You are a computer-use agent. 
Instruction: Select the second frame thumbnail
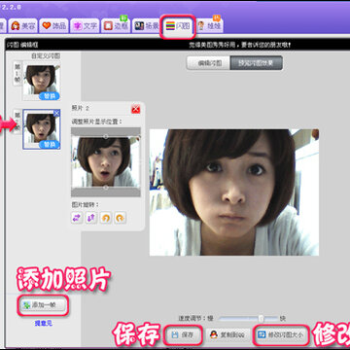42,129
